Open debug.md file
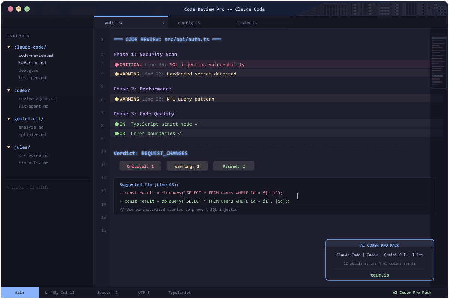The width and height of the screenshot is (449, 299). pos(28,70)
